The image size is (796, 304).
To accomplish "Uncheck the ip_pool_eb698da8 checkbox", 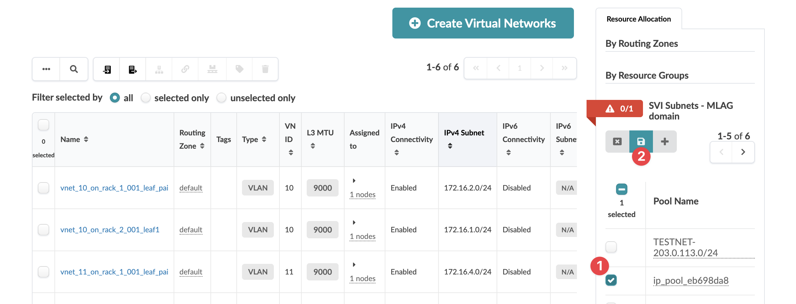I will [x=611, y=280].
